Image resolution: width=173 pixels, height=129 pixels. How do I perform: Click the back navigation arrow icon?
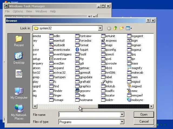pos(109,28)
